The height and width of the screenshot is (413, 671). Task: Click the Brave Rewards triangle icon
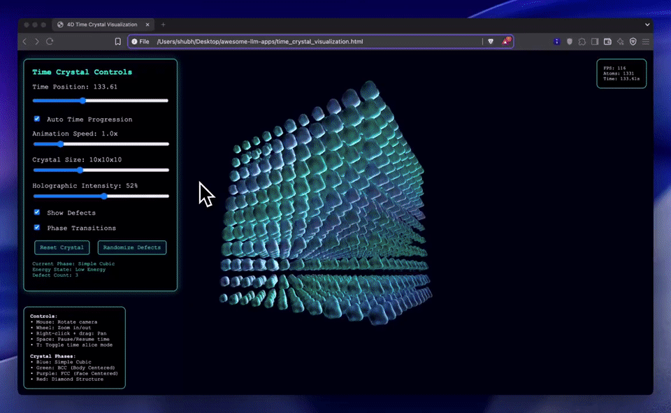[x=506, y=42]
